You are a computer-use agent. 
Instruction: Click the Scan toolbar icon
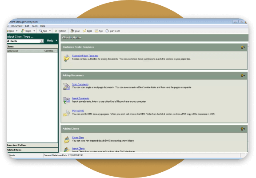pos(72,31)
